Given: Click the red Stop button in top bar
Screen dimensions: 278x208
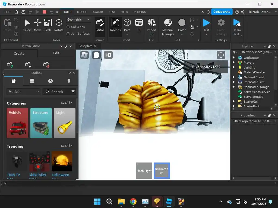Looking at the screenshot, I should pyautogui.click(x=45, y=12).
